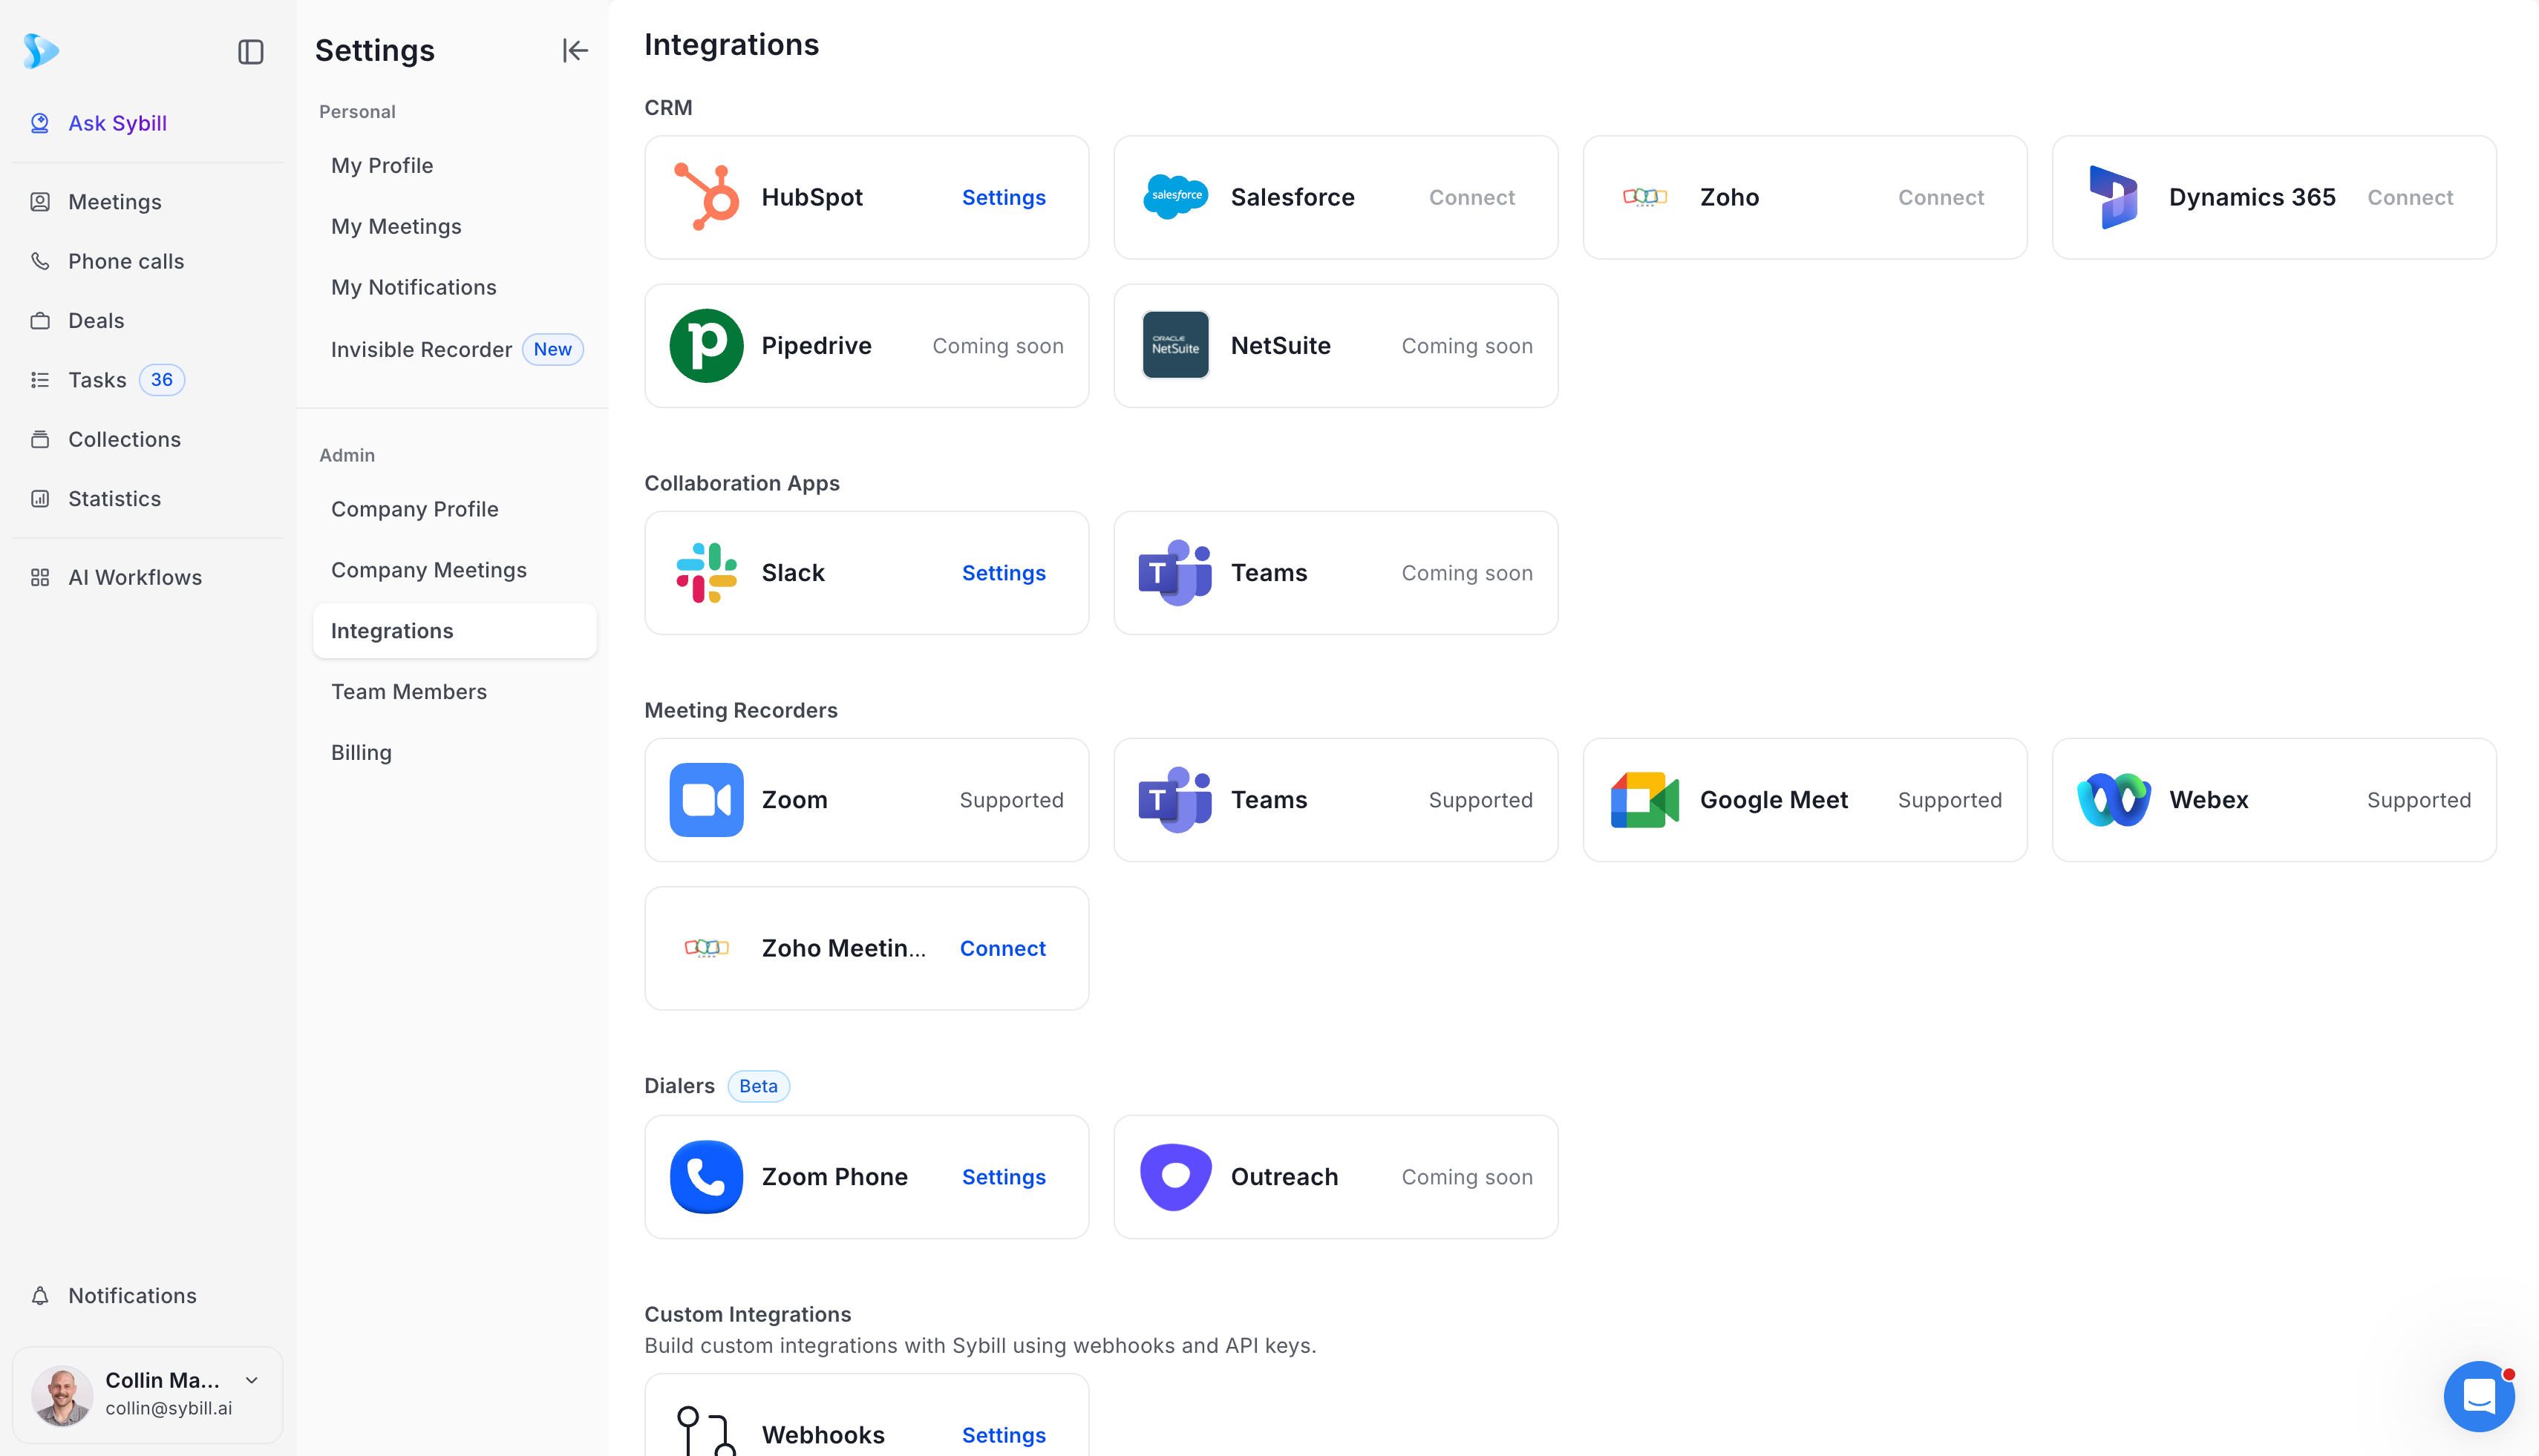
Task: Click the HubSpot logo icon
Action: tap(706, 197)
